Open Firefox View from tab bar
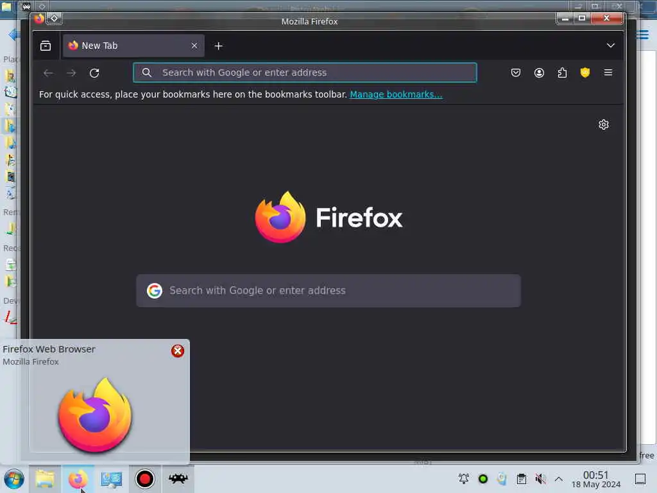 (x=46, y=46)
